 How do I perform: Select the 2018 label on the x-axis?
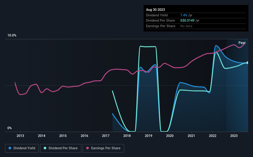pyautogui.click(x=127, y=136)
